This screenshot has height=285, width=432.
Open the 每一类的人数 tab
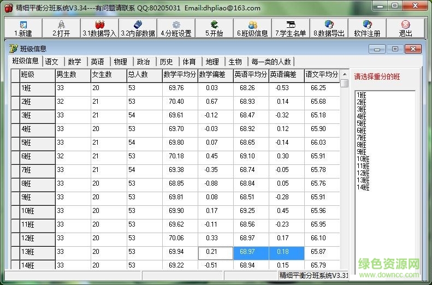click(x=271, y=62)
